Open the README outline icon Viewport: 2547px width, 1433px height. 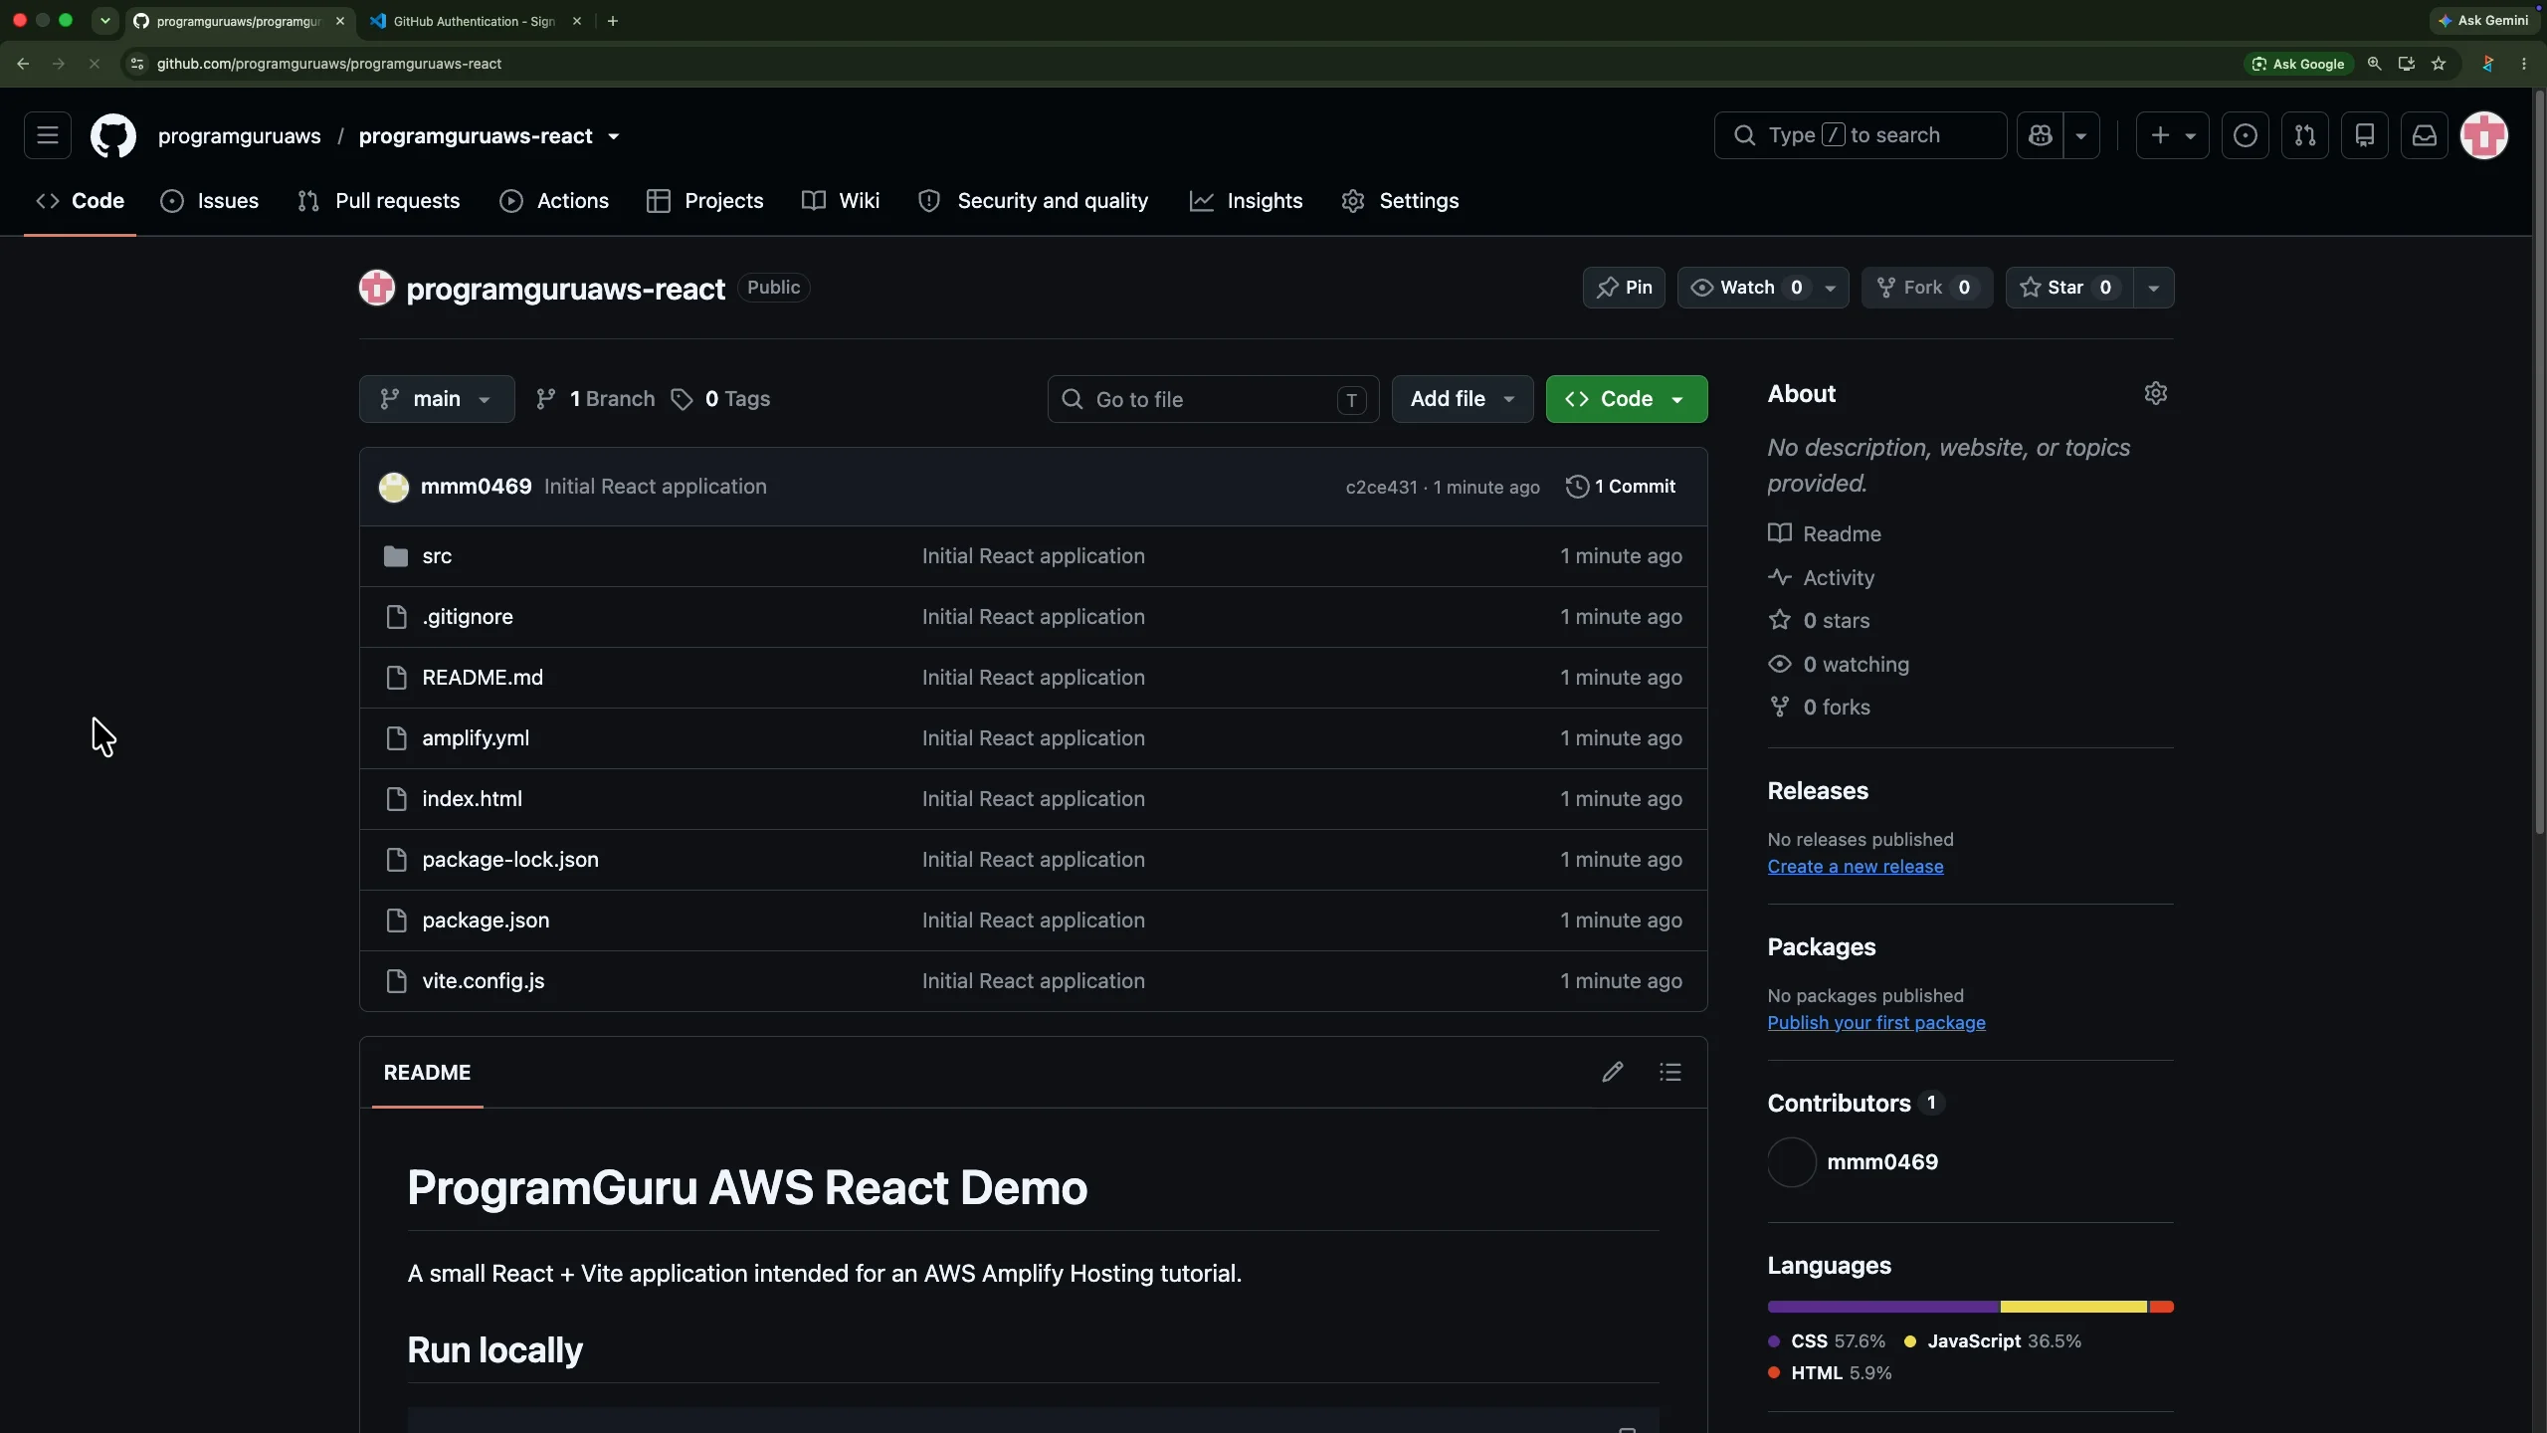tap(1670, 1072)
